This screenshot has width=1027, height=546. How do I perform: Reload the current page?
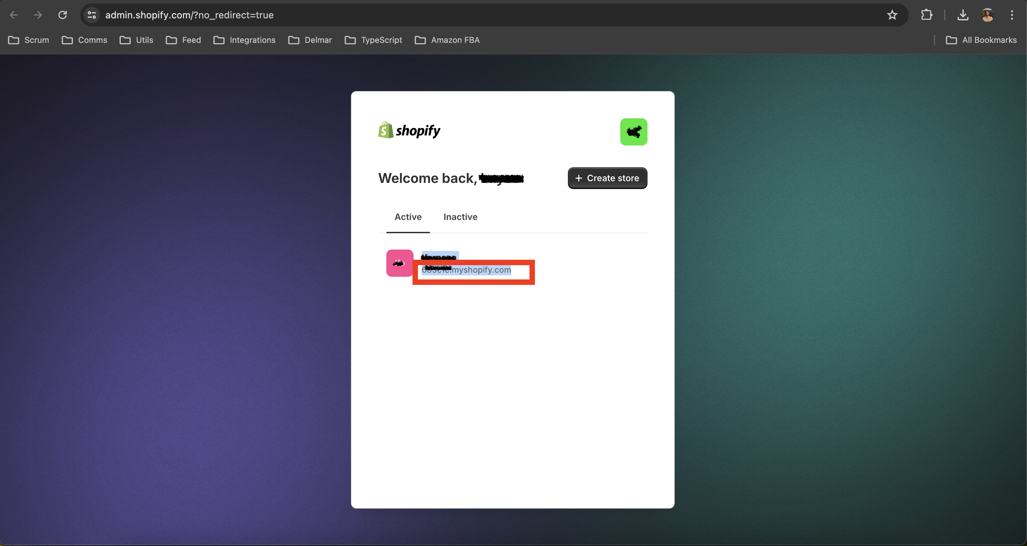pos(63,15)
